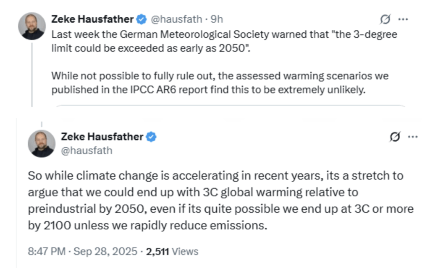Click the @hausfath handle under the lower tweet's name
This screenshot has width=430, height=268.
pyautogui.click(x=87, y=151)
